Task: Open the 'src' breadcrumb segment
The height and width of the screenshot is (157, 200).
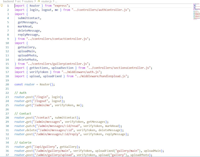Action: pyautogui.click(x=19, y=1)
